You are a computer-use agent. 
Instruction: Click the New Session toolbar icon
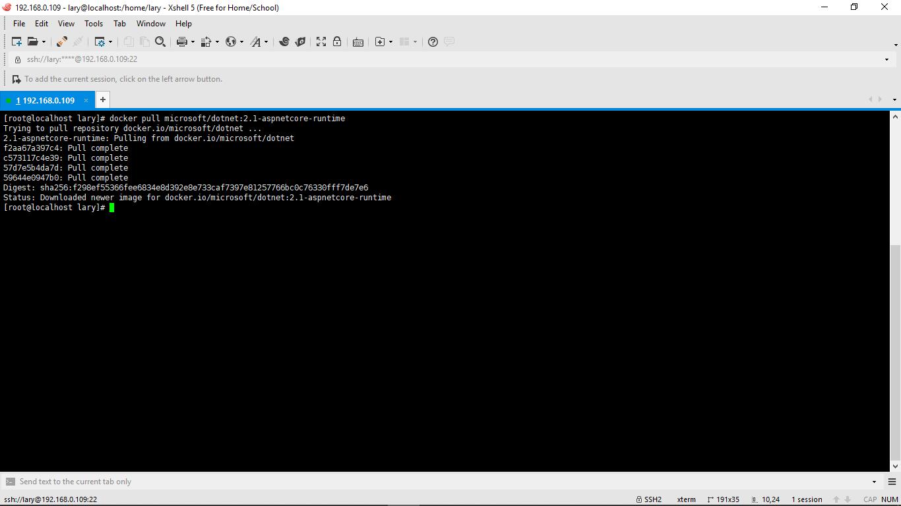coord(16,42)
